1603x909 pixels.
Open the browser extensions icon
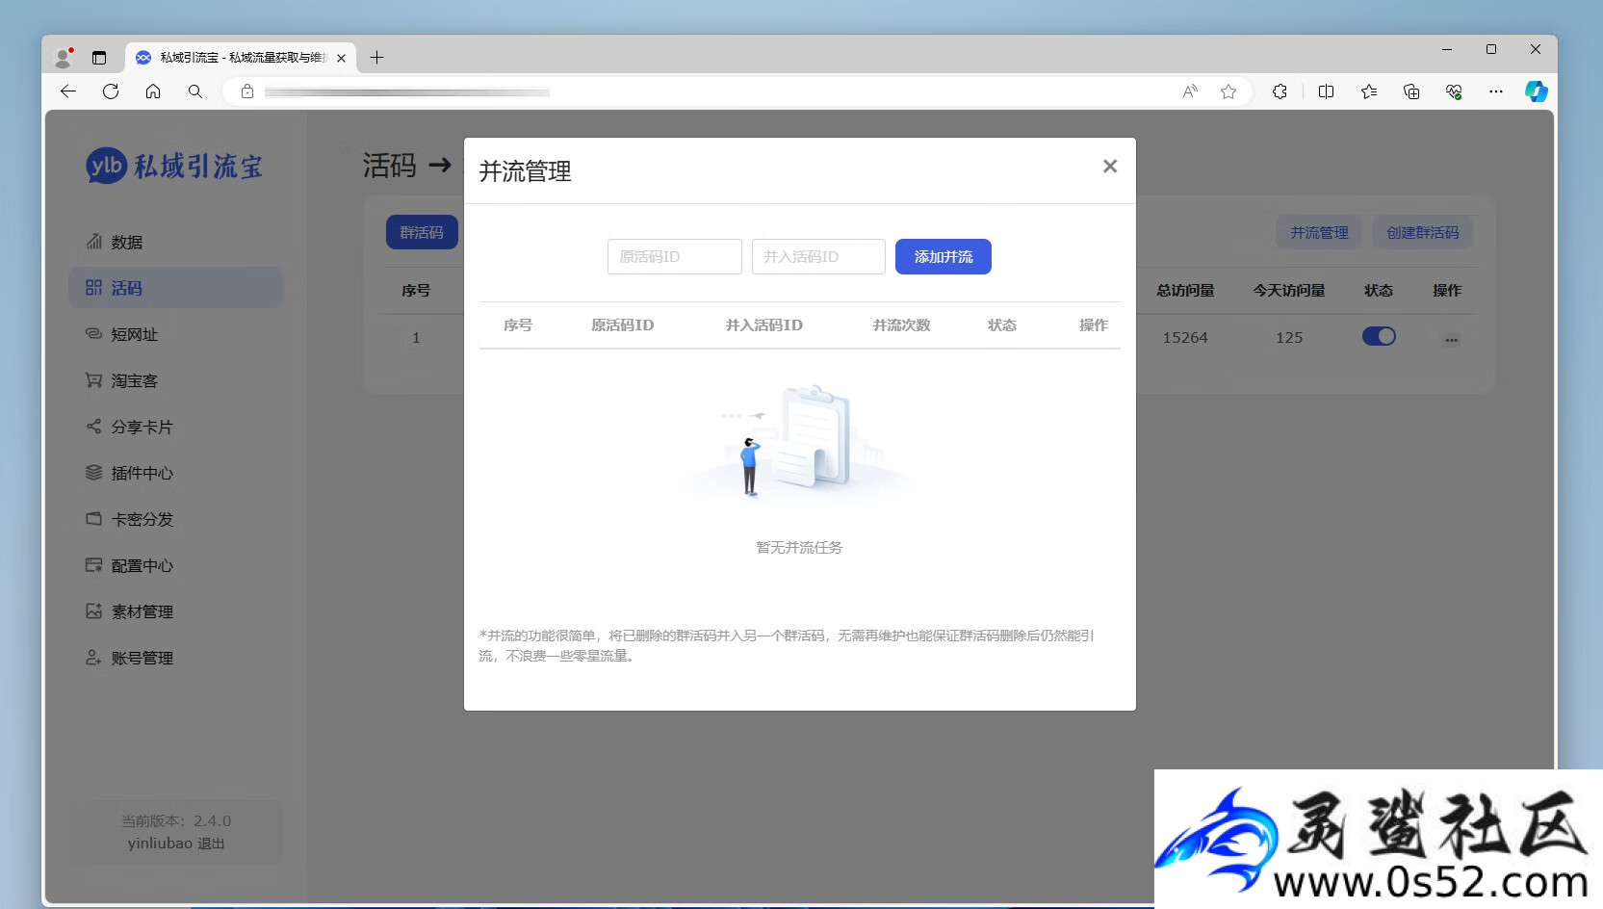click(x=1280, y=91)
